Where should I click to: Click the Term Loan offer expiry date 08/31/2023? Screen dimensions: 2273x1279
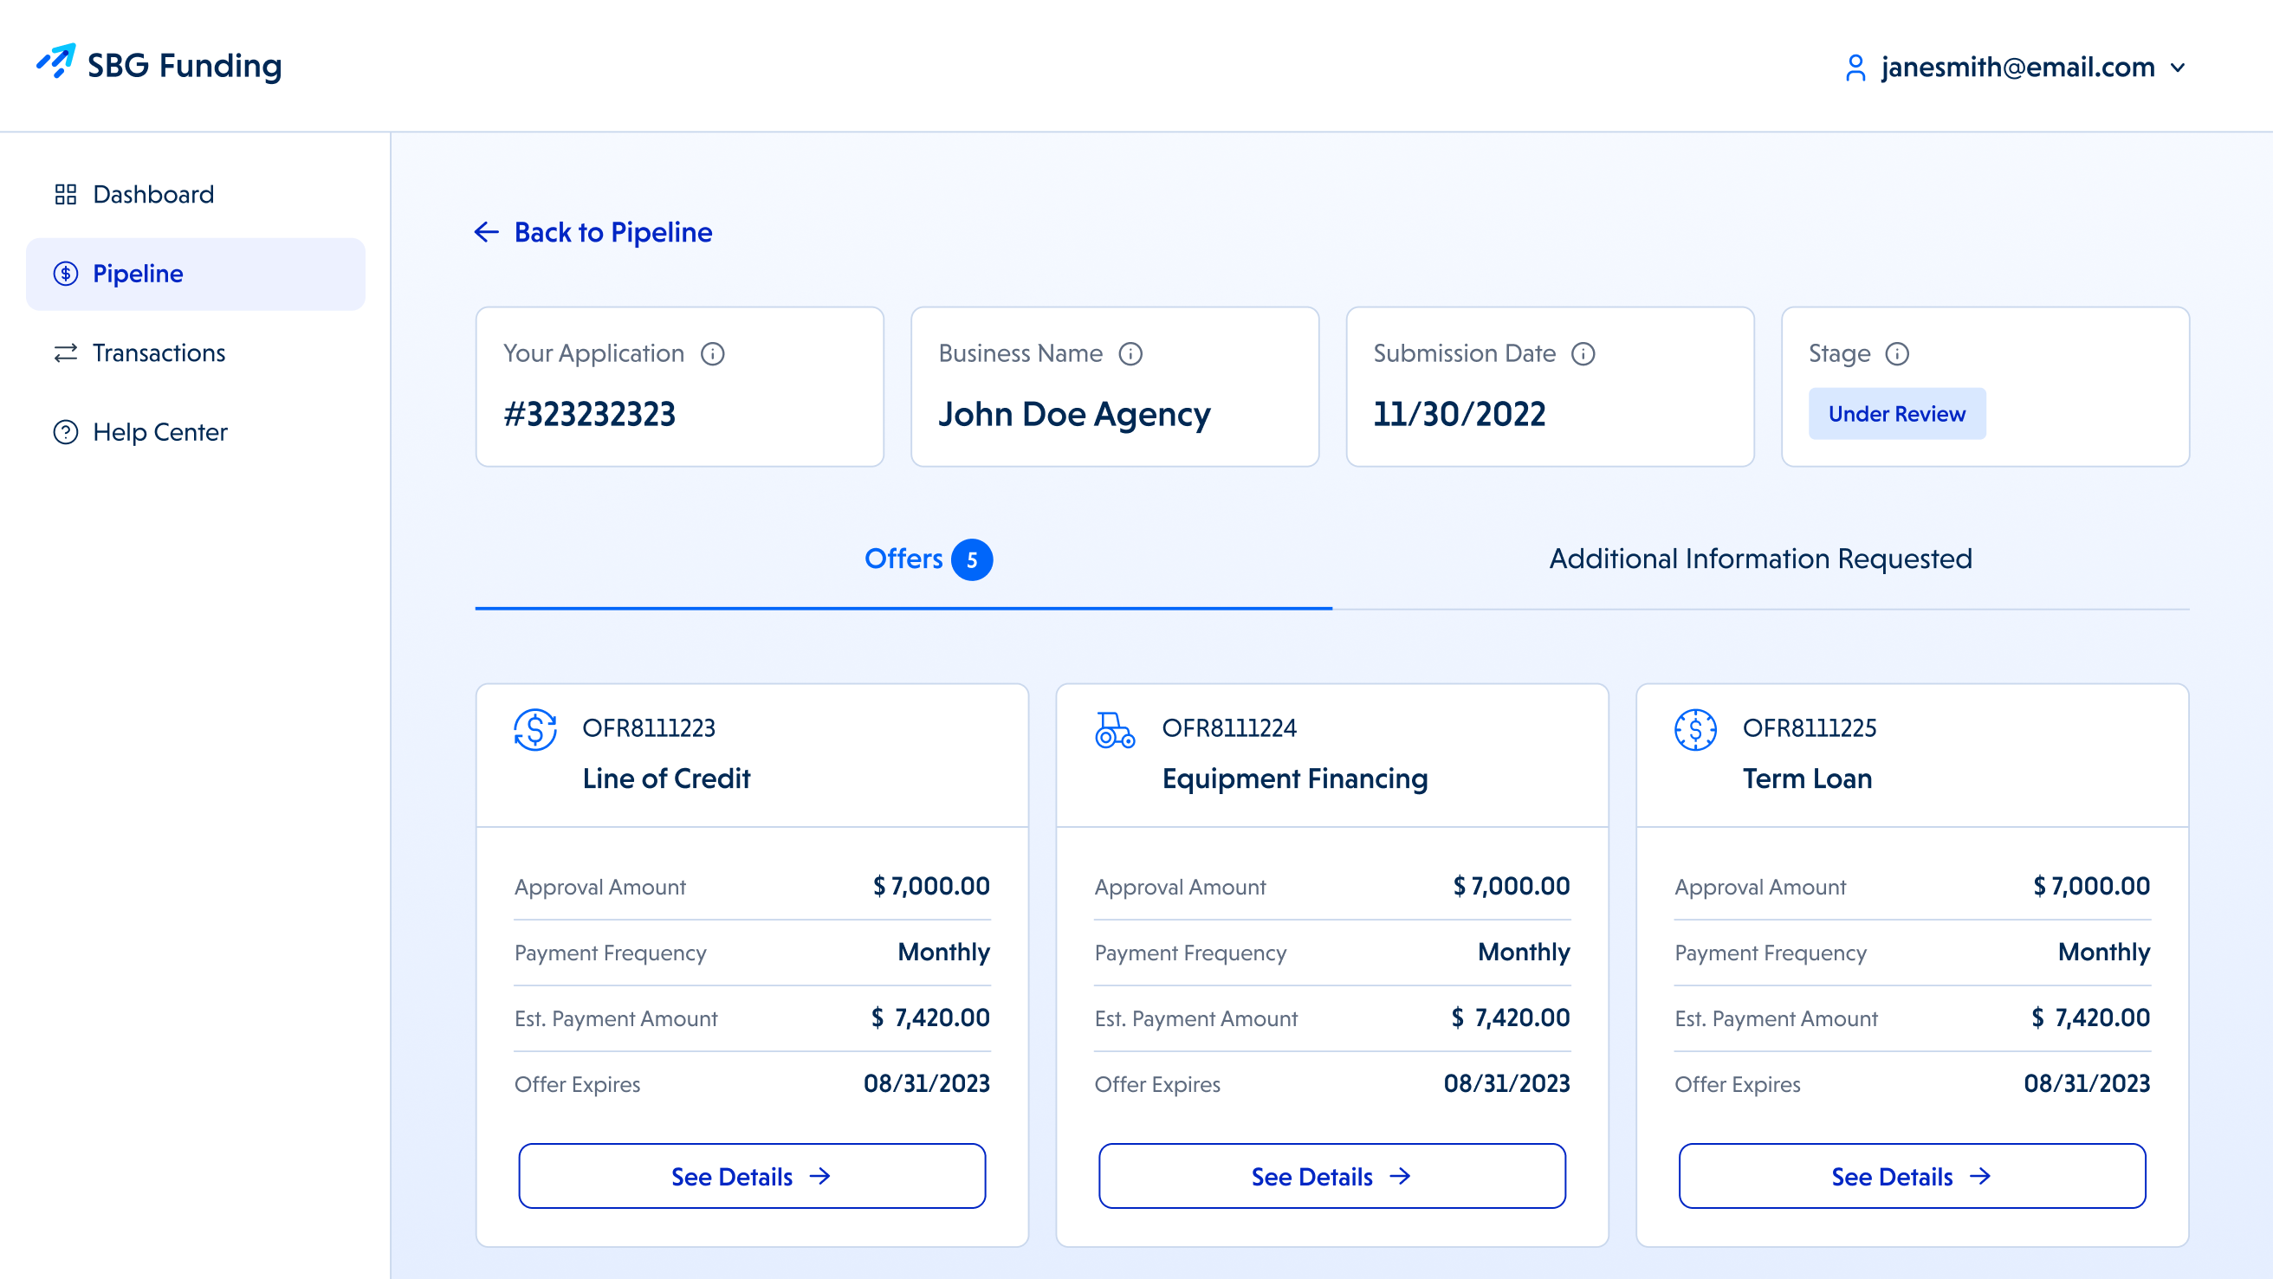(x=2087, y=1083)
